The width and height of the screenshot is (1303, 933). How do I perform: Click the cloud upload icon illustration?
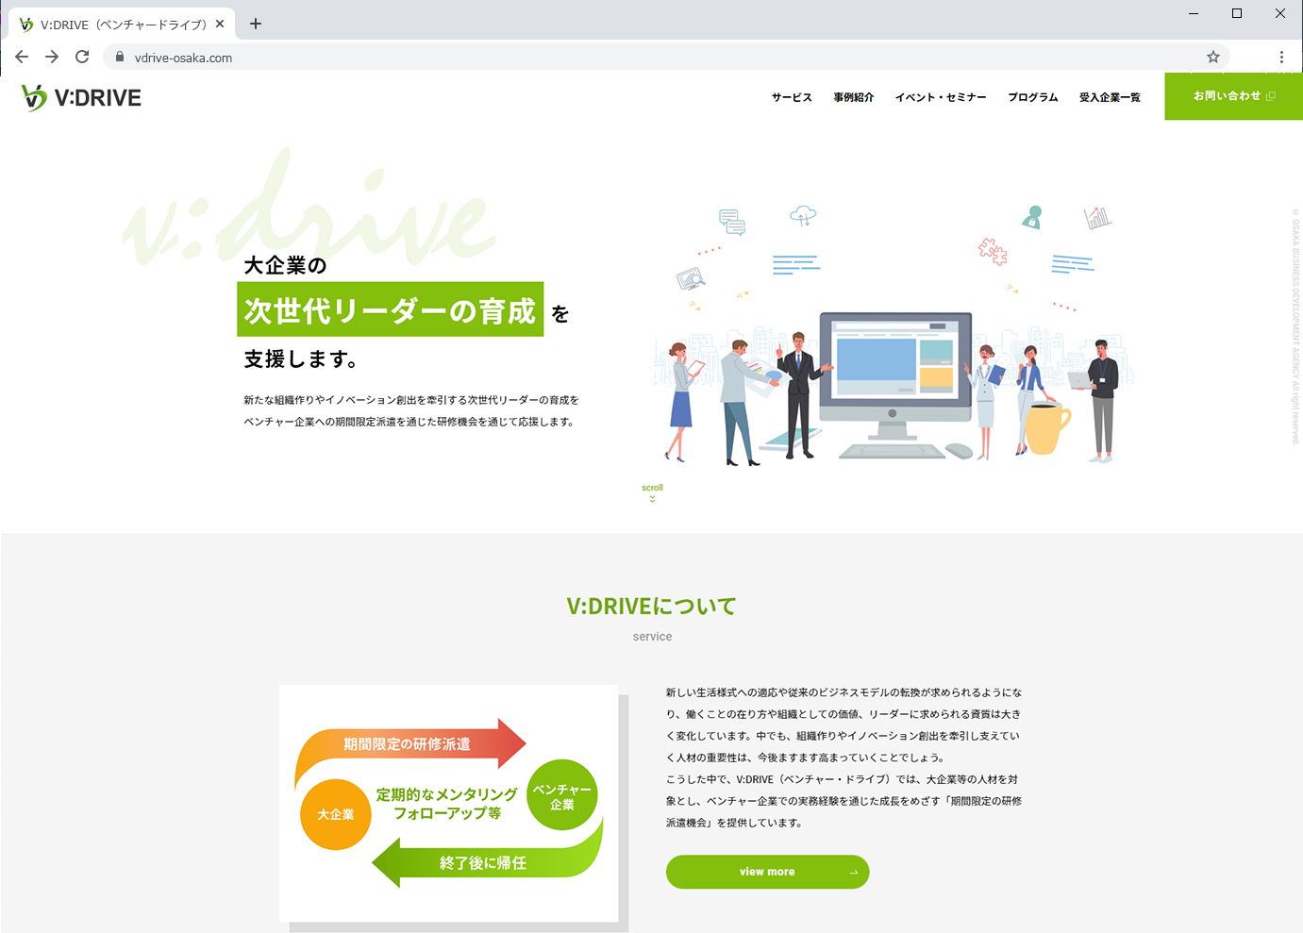pyautogui.click(x=803, y=216)
